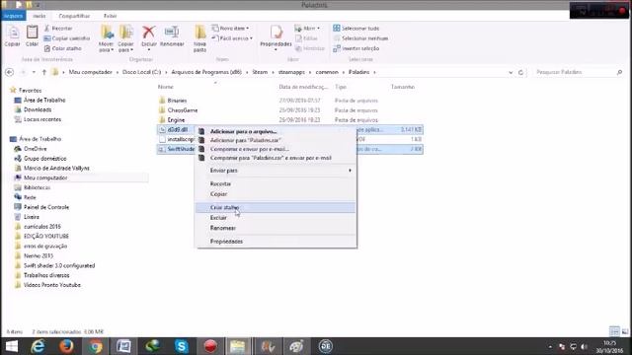Choose Excluir in the context menu
The width and height of the screenshot is (632, 355).
pyautogui.click(x=276, y=218)
